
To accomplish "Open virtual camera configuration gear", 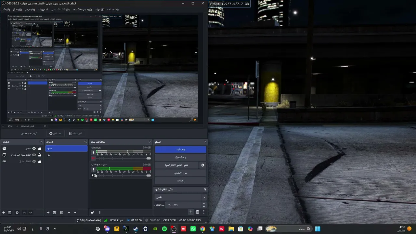I will point(203,165).
